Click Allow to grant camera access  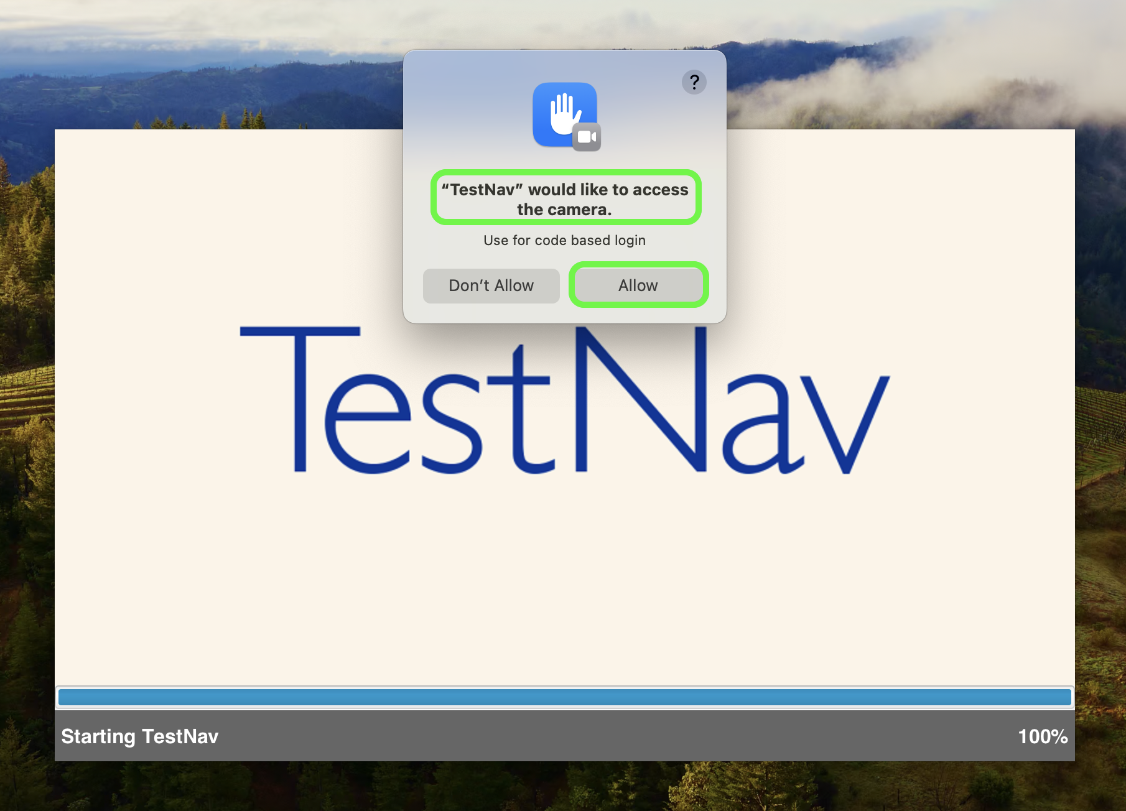(638, 285)
